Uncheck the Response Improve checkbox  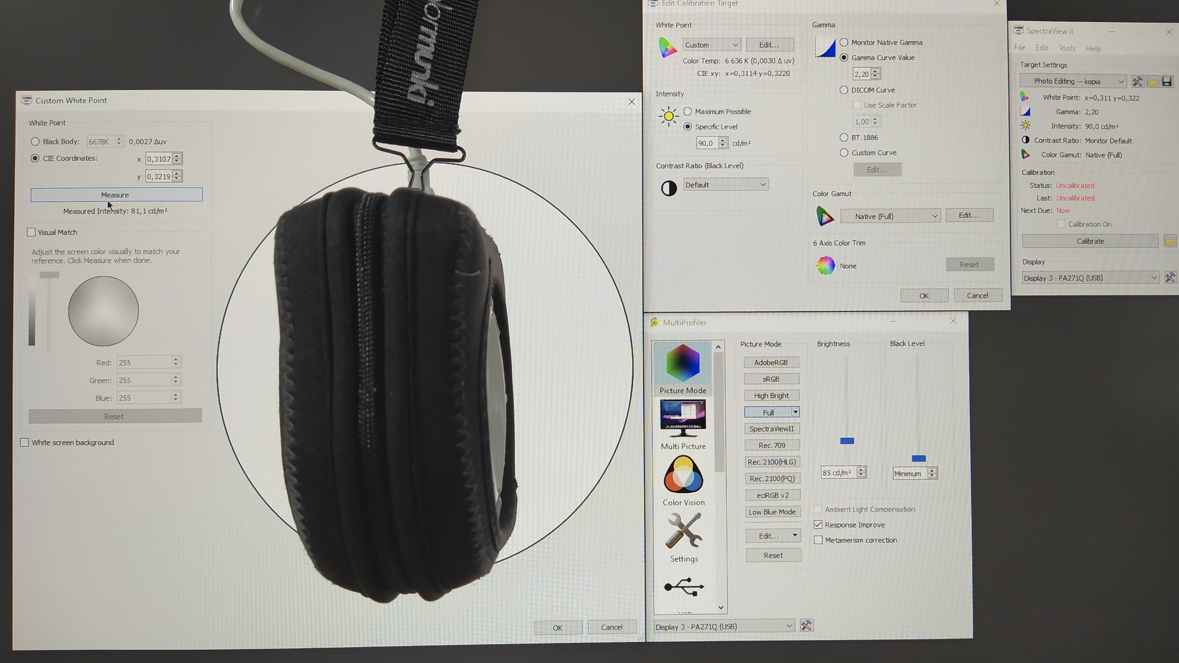(818, 525)
